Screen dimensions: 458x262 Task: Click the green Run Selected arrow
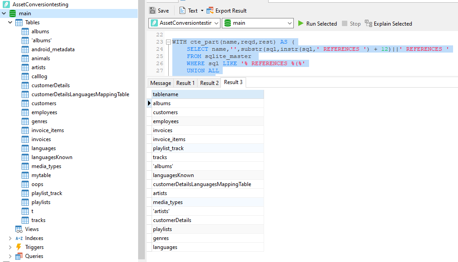(301, 23)
